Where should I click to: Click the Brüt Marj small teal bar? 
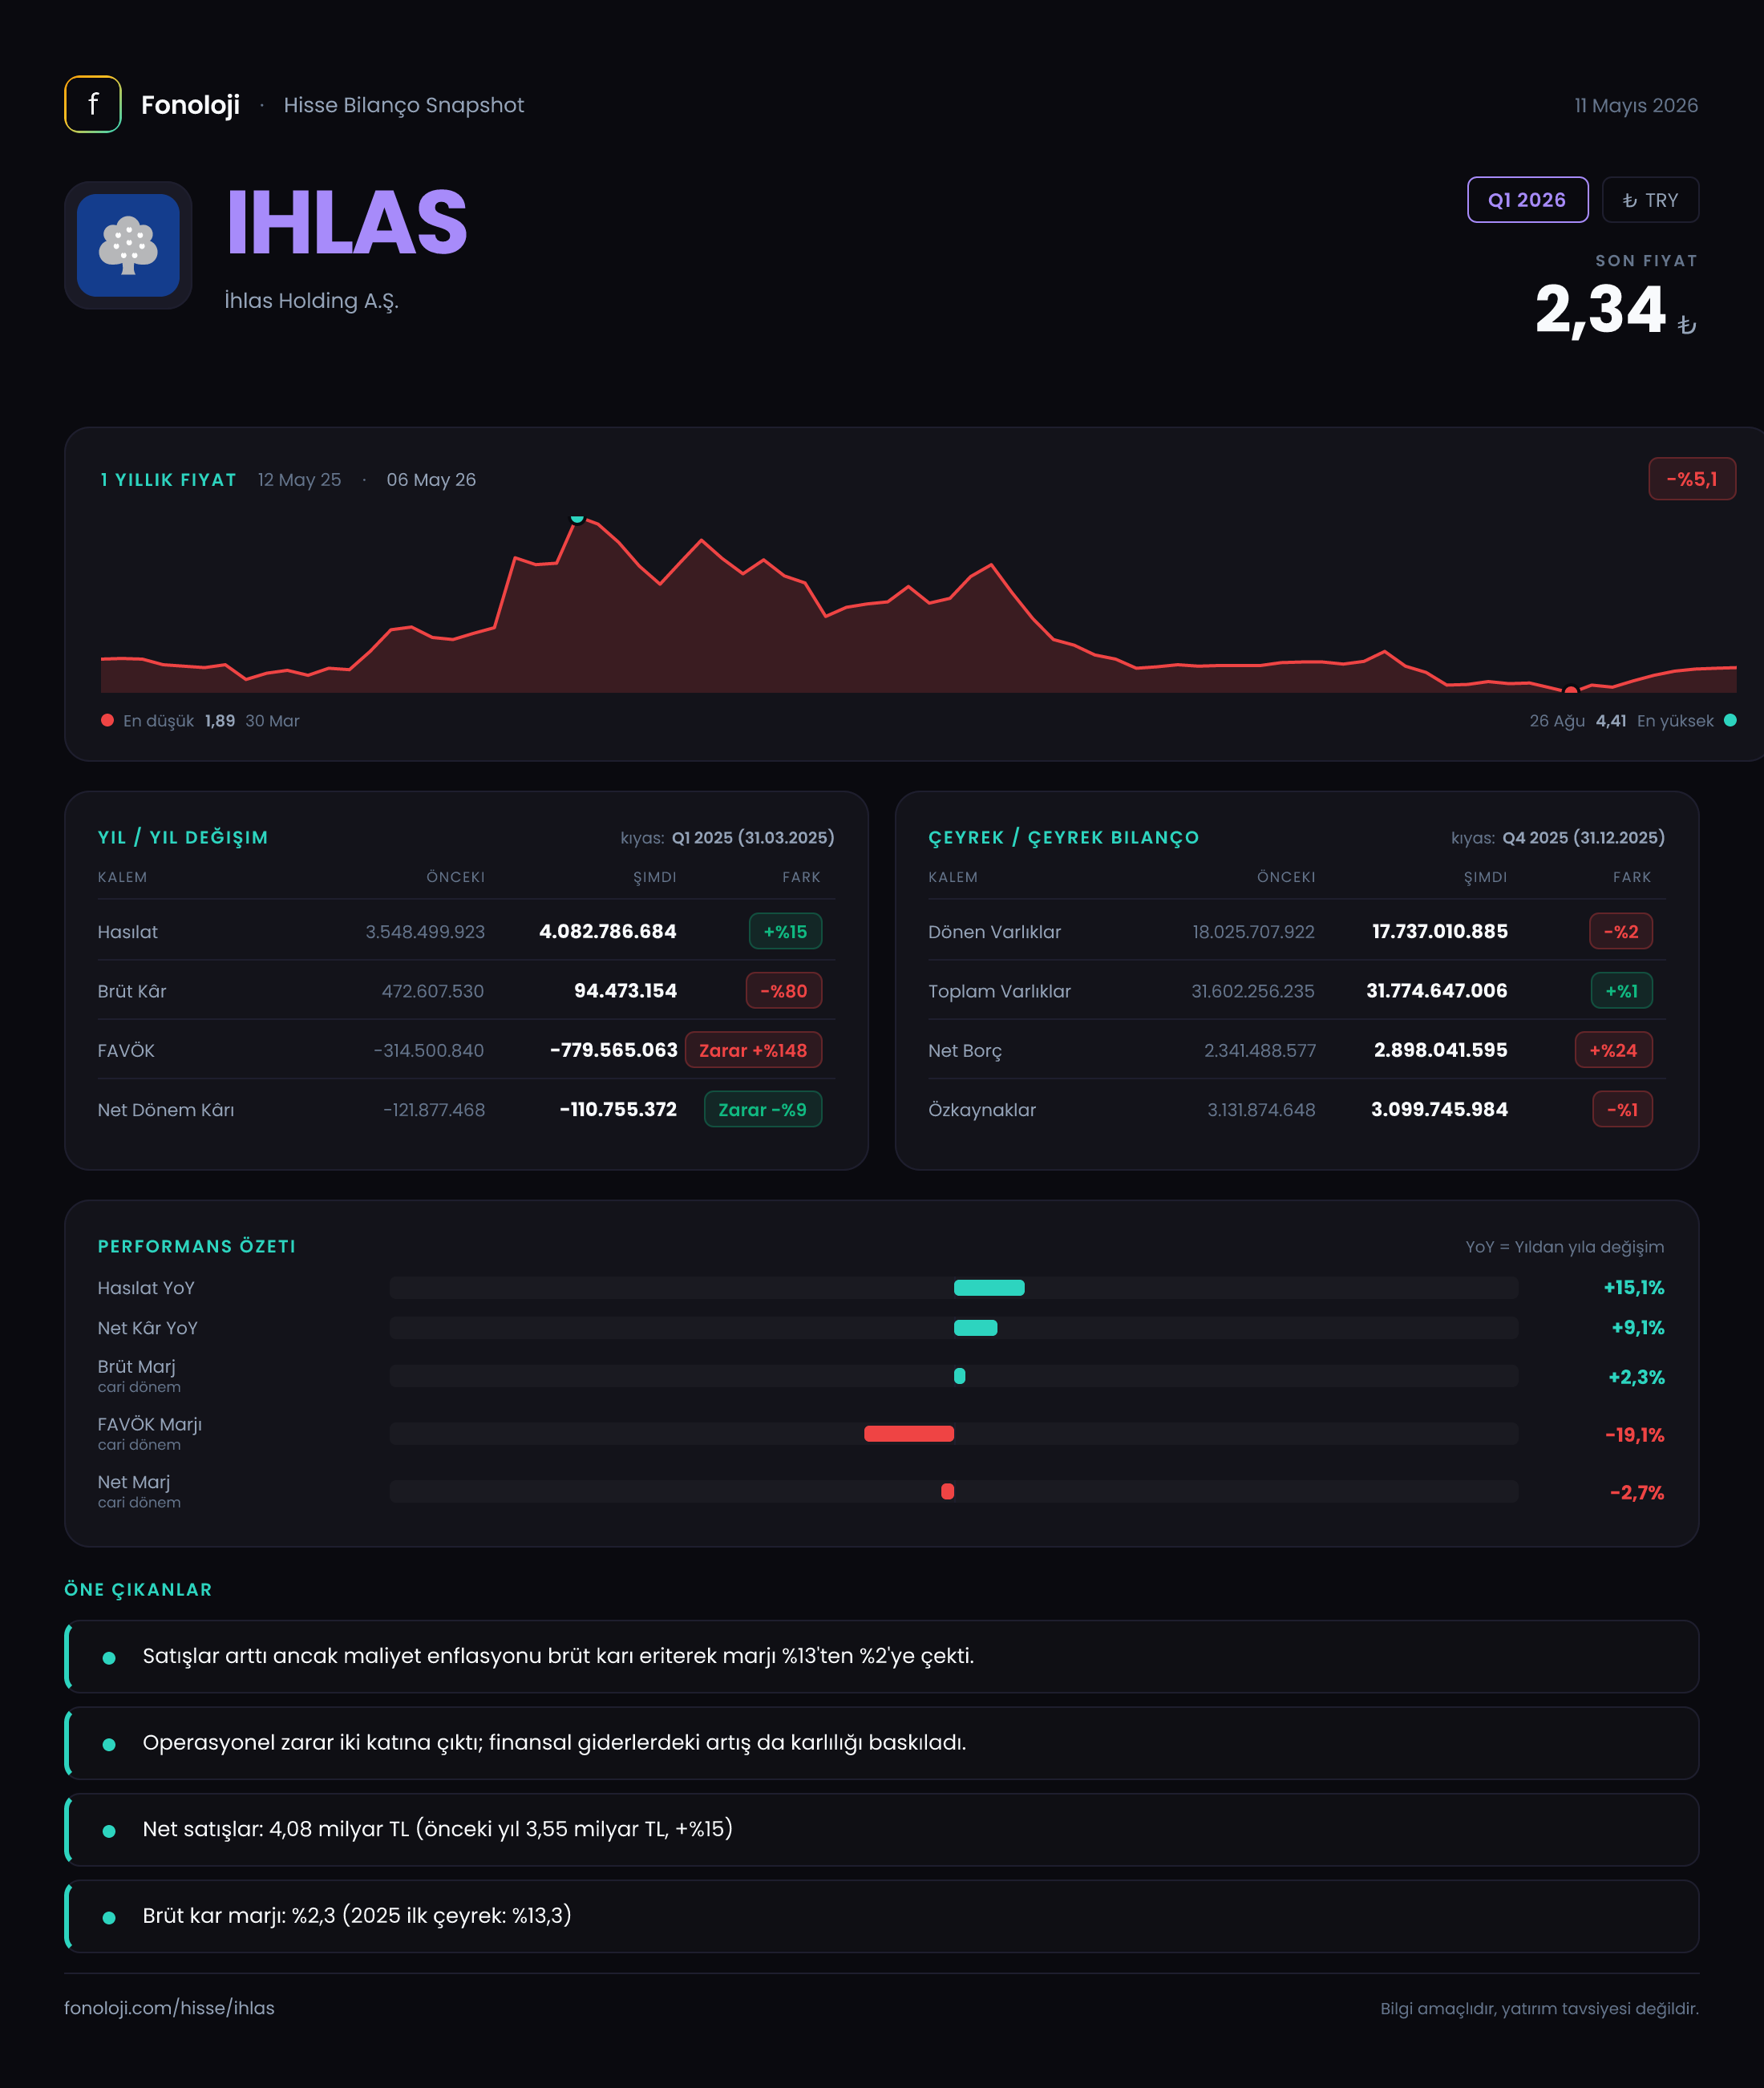(959, 1376)
